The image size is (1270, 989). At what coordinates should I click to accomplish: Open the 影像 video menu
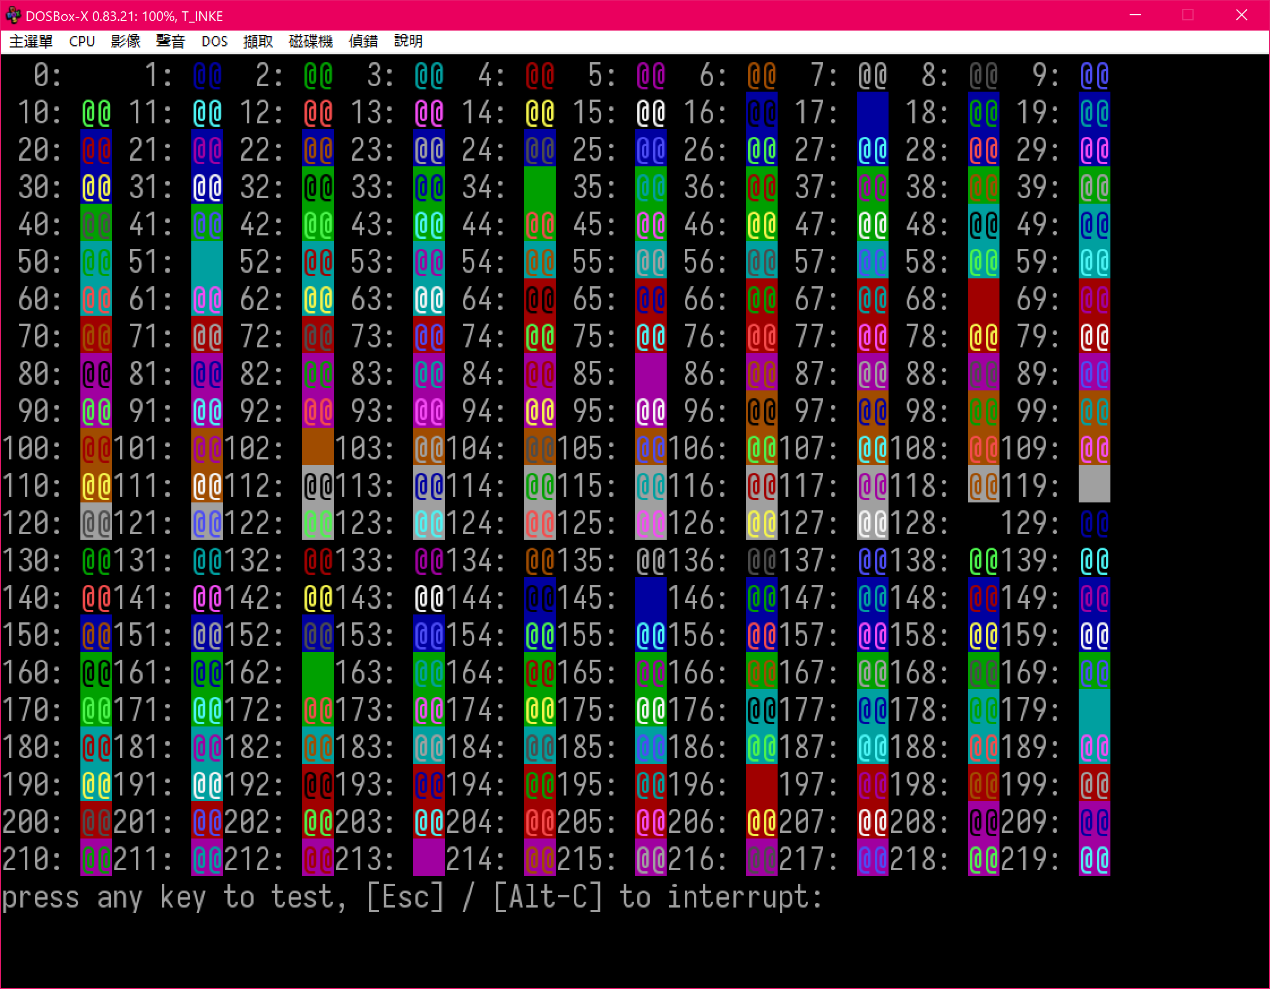(x=126, y=41)
